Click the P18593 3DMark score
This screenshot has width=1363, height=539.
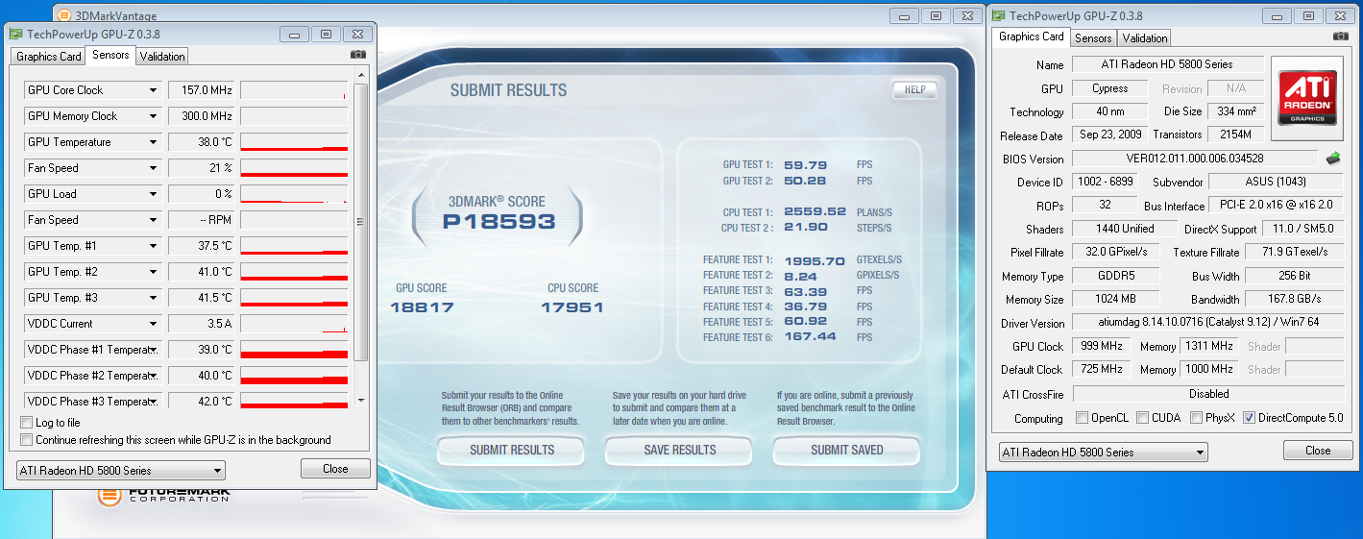tap(498, 222)
